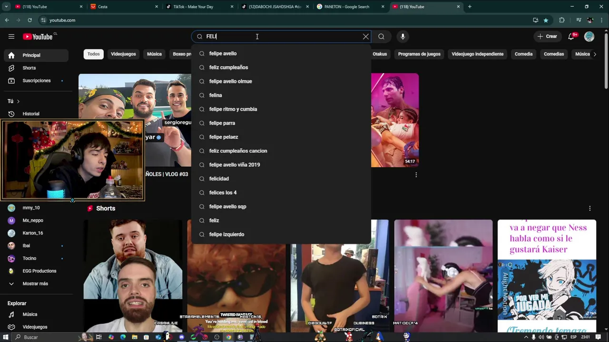Choose suggestion felina
Viewport: 609px width, 342px height.
[x=281, y=95]
